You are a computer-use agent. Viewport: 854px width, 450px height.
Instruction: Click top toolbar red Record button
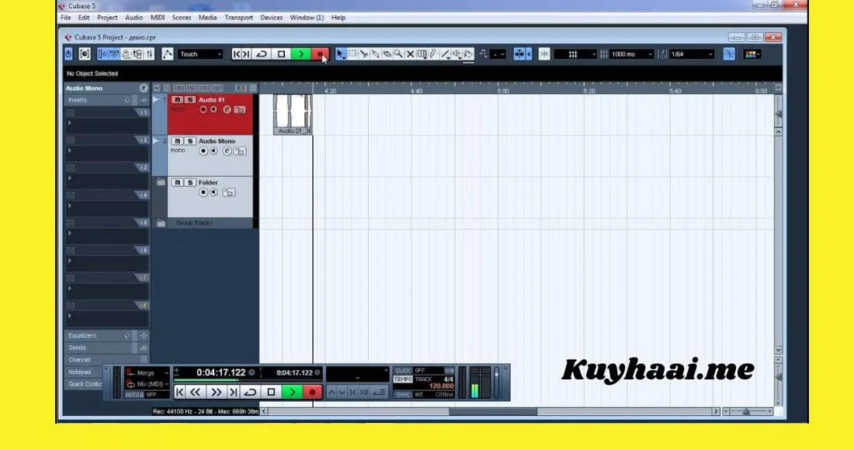pyautogui.click(x=320, y=54)
